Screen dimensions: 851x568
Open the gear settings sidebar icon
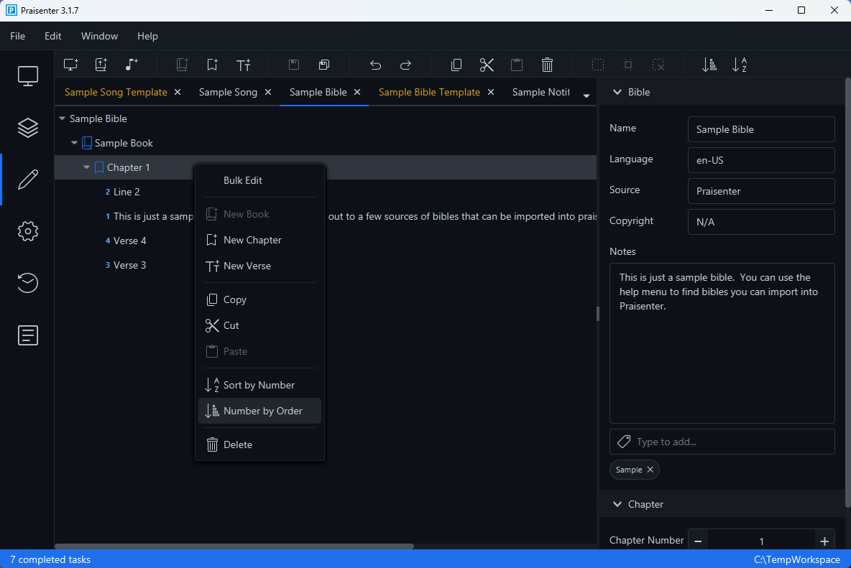tap(27, 231)
